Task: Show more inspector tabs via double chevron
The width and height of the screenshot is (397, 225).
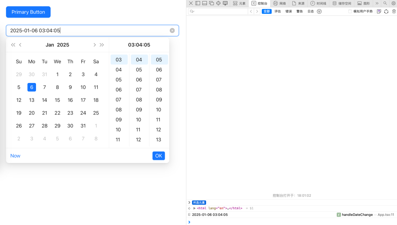Action: (377, 3)
